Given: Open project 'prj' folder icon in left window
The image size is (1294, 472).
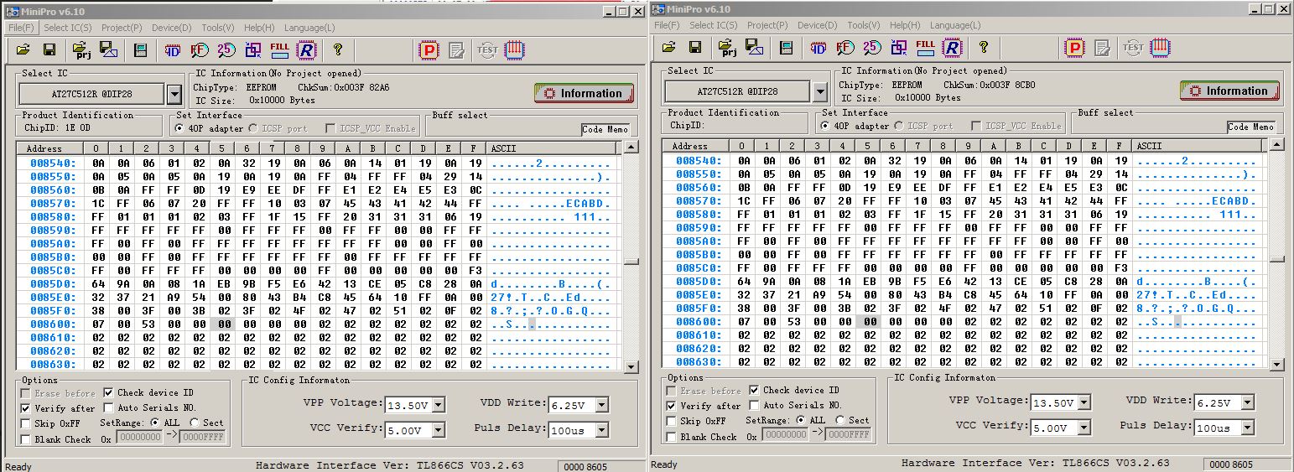Looking at the screenshot, I should [x=81, y=50].
